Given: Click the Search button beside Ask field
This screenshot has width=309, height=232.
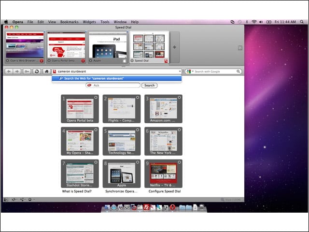Looking at the screenshot, I should [x=149, y=86].
